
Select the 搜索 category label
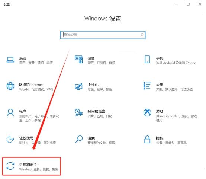point(91,138)
